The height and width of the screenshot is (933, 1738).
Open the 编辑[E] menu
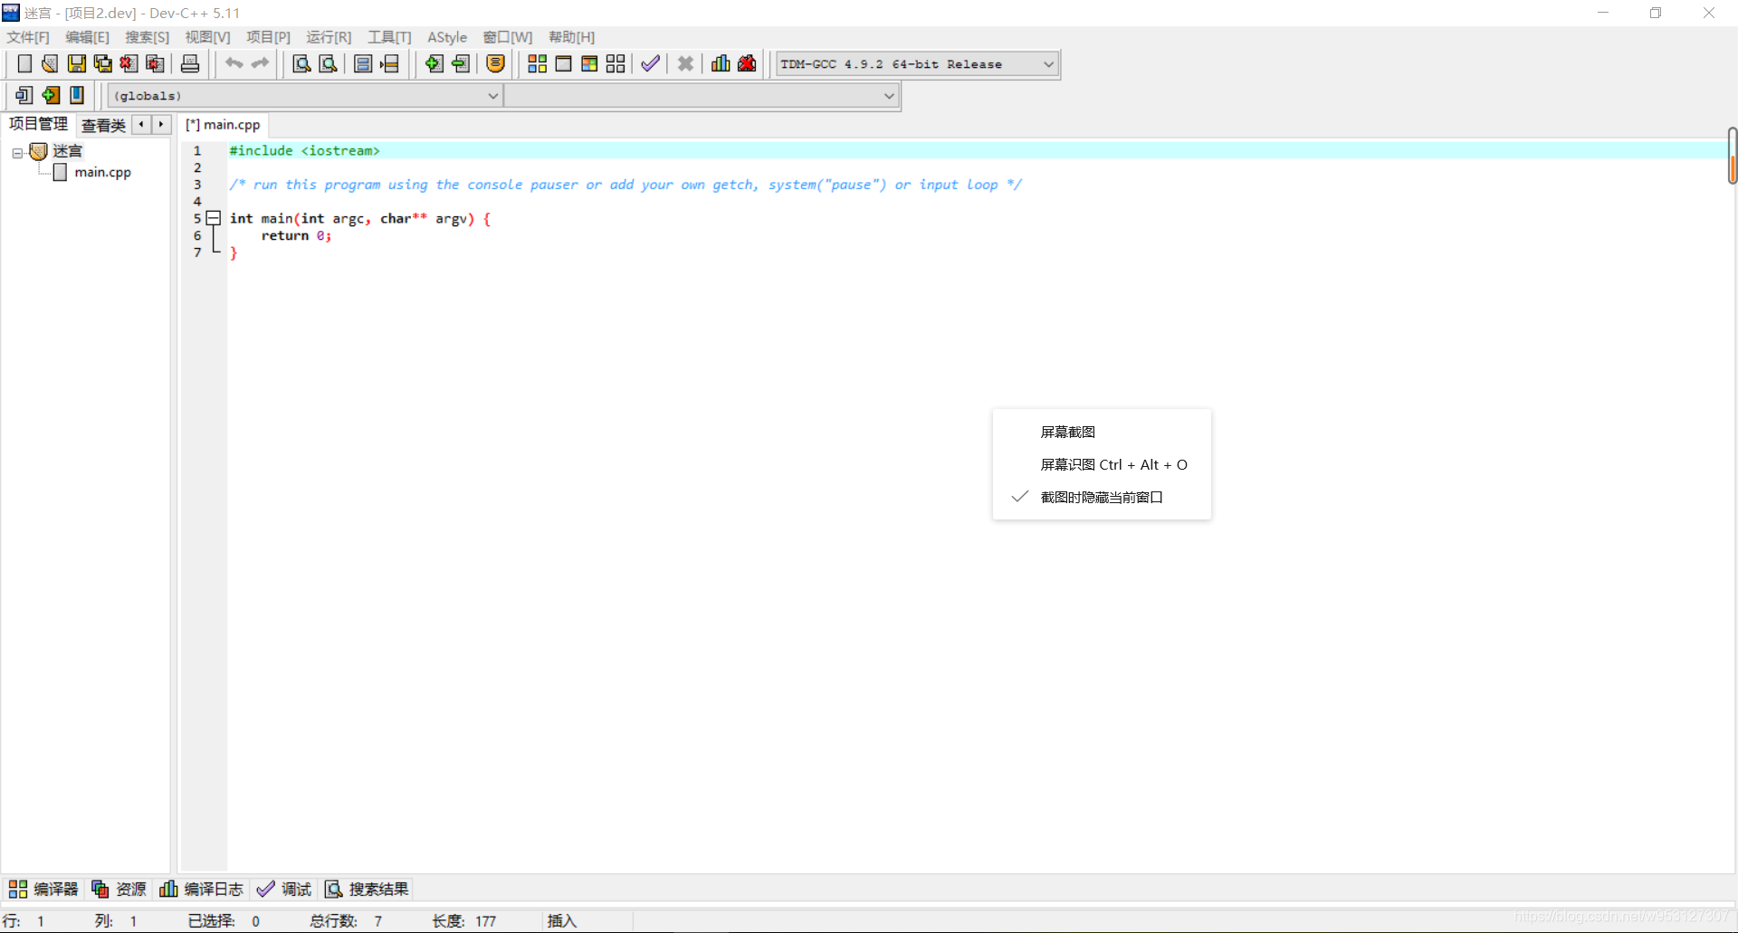(87, 37)
